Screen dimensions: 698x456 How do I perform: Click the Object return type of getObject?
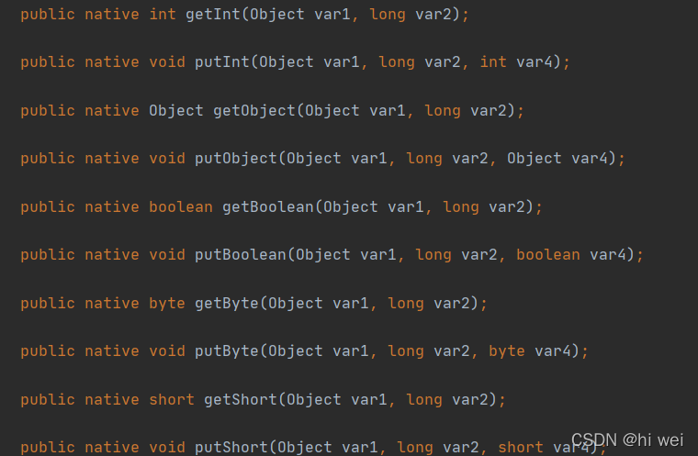pos(176,111)
